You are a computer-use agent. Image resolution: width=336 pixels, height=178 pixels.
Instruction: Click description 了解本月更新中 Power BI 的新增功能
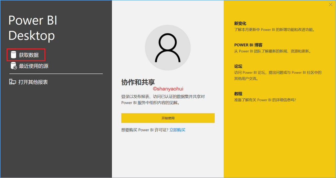pyautogui.click(x=275, y=30)
